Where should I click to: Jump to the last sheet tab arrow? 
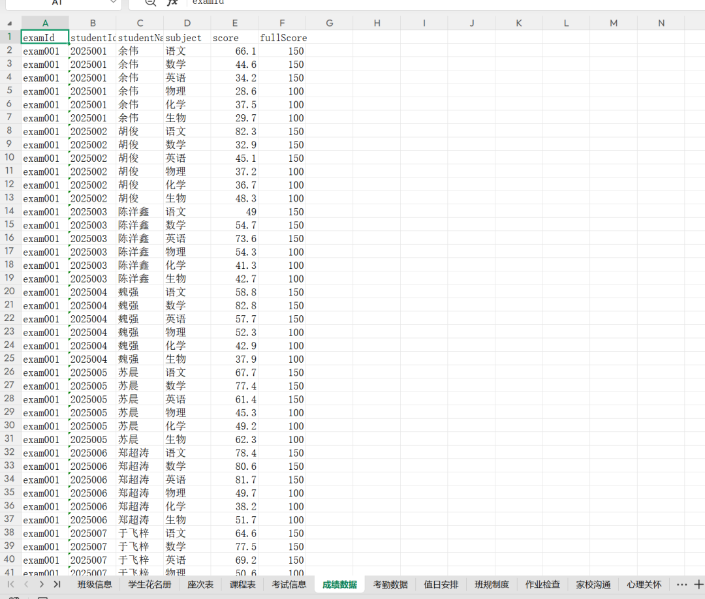(57, 584)
